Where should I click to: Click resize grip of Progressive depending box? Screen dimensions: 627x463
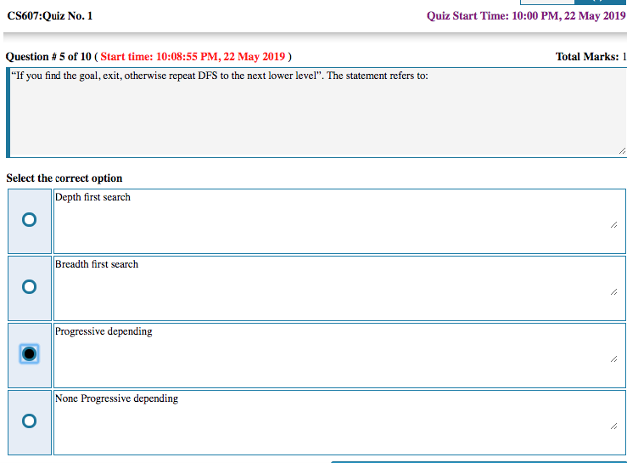coord(613,359)
